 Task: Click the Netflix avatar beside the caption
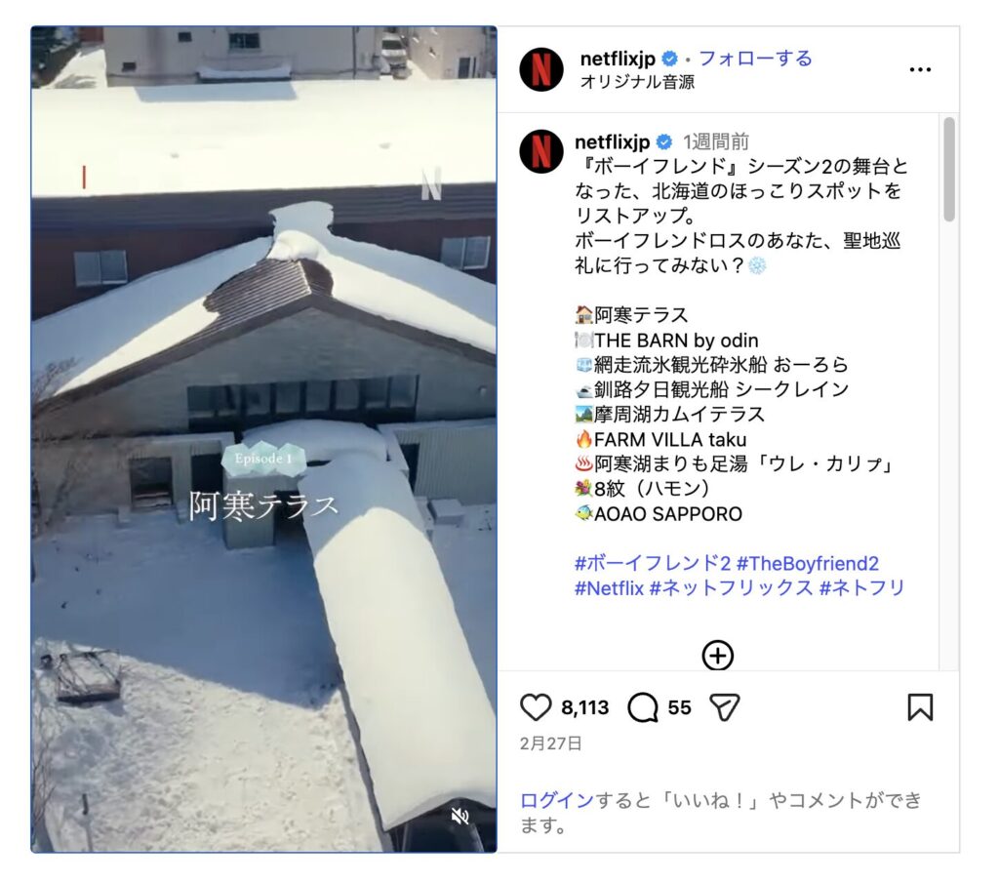(x=541, y=151)
